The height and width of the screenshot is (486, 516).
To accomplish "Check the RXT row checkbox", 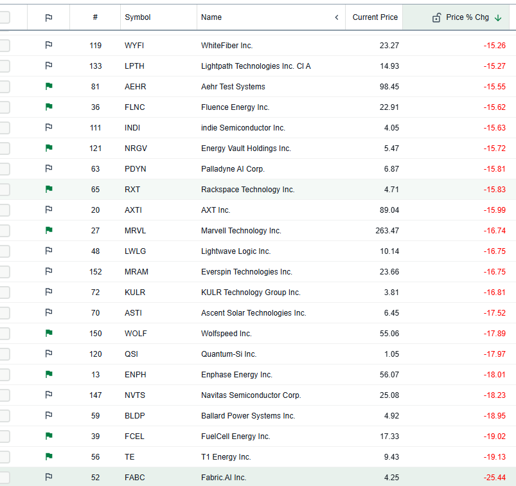I will pyautogui.click(x=4, y=190).
